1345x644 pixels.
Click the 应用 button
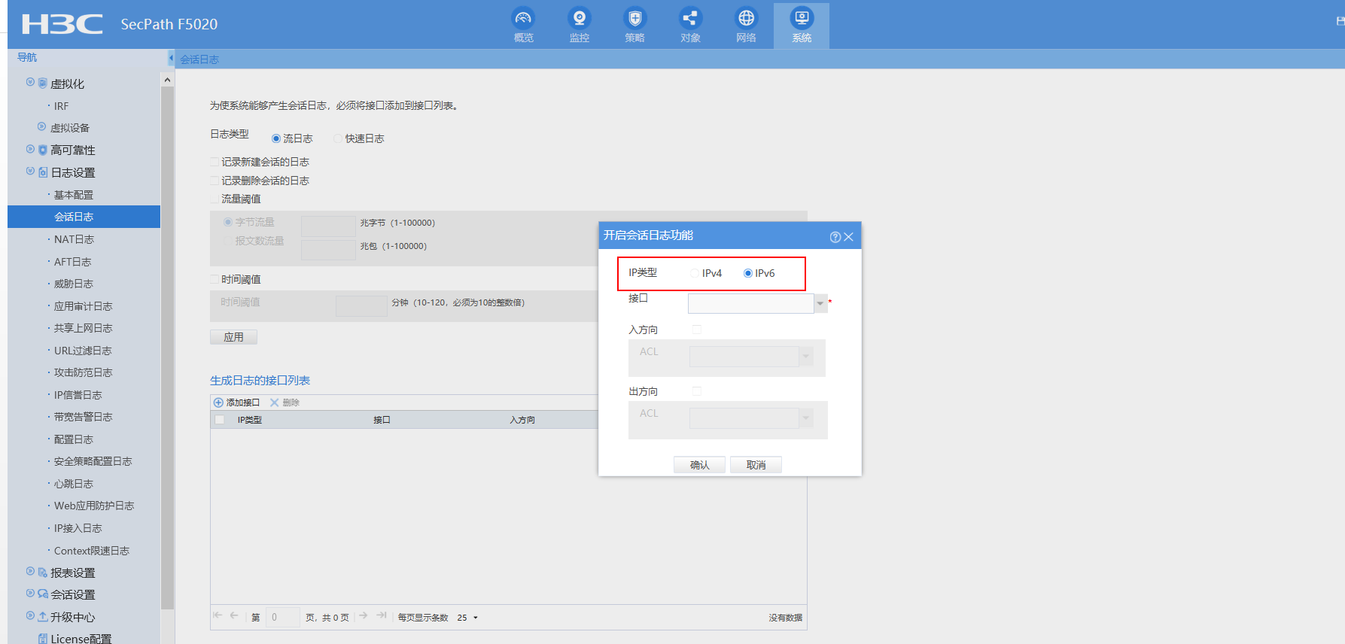[233, 337]
